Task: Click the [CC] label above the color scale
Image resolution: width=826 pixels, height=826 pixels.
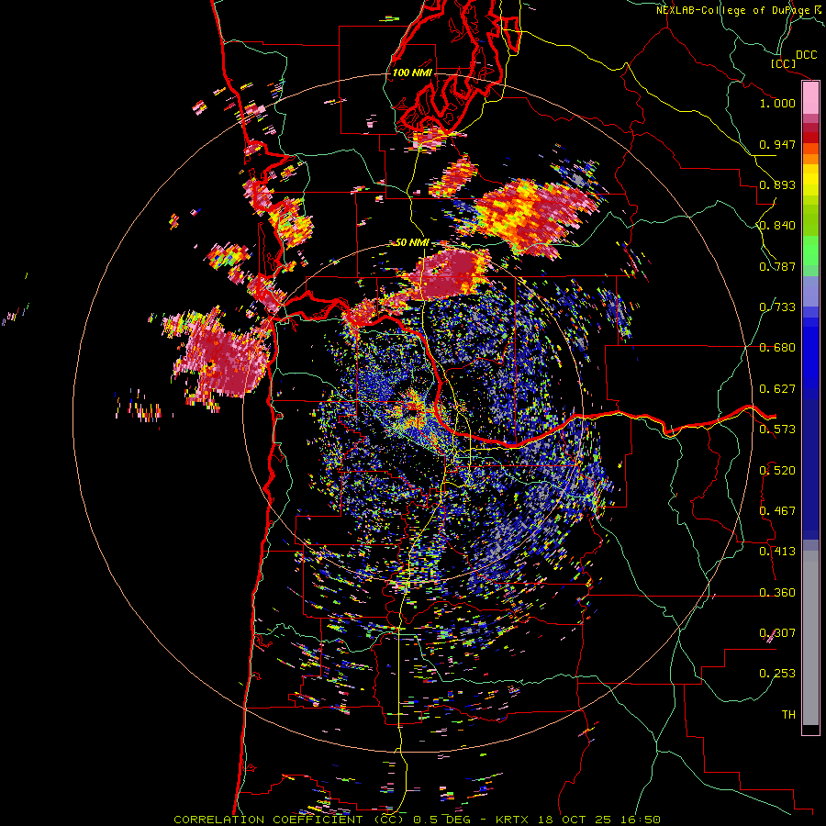Action: 783,63
